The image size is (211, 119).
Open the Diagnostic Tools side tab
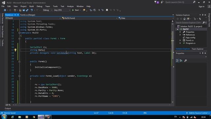209,20
